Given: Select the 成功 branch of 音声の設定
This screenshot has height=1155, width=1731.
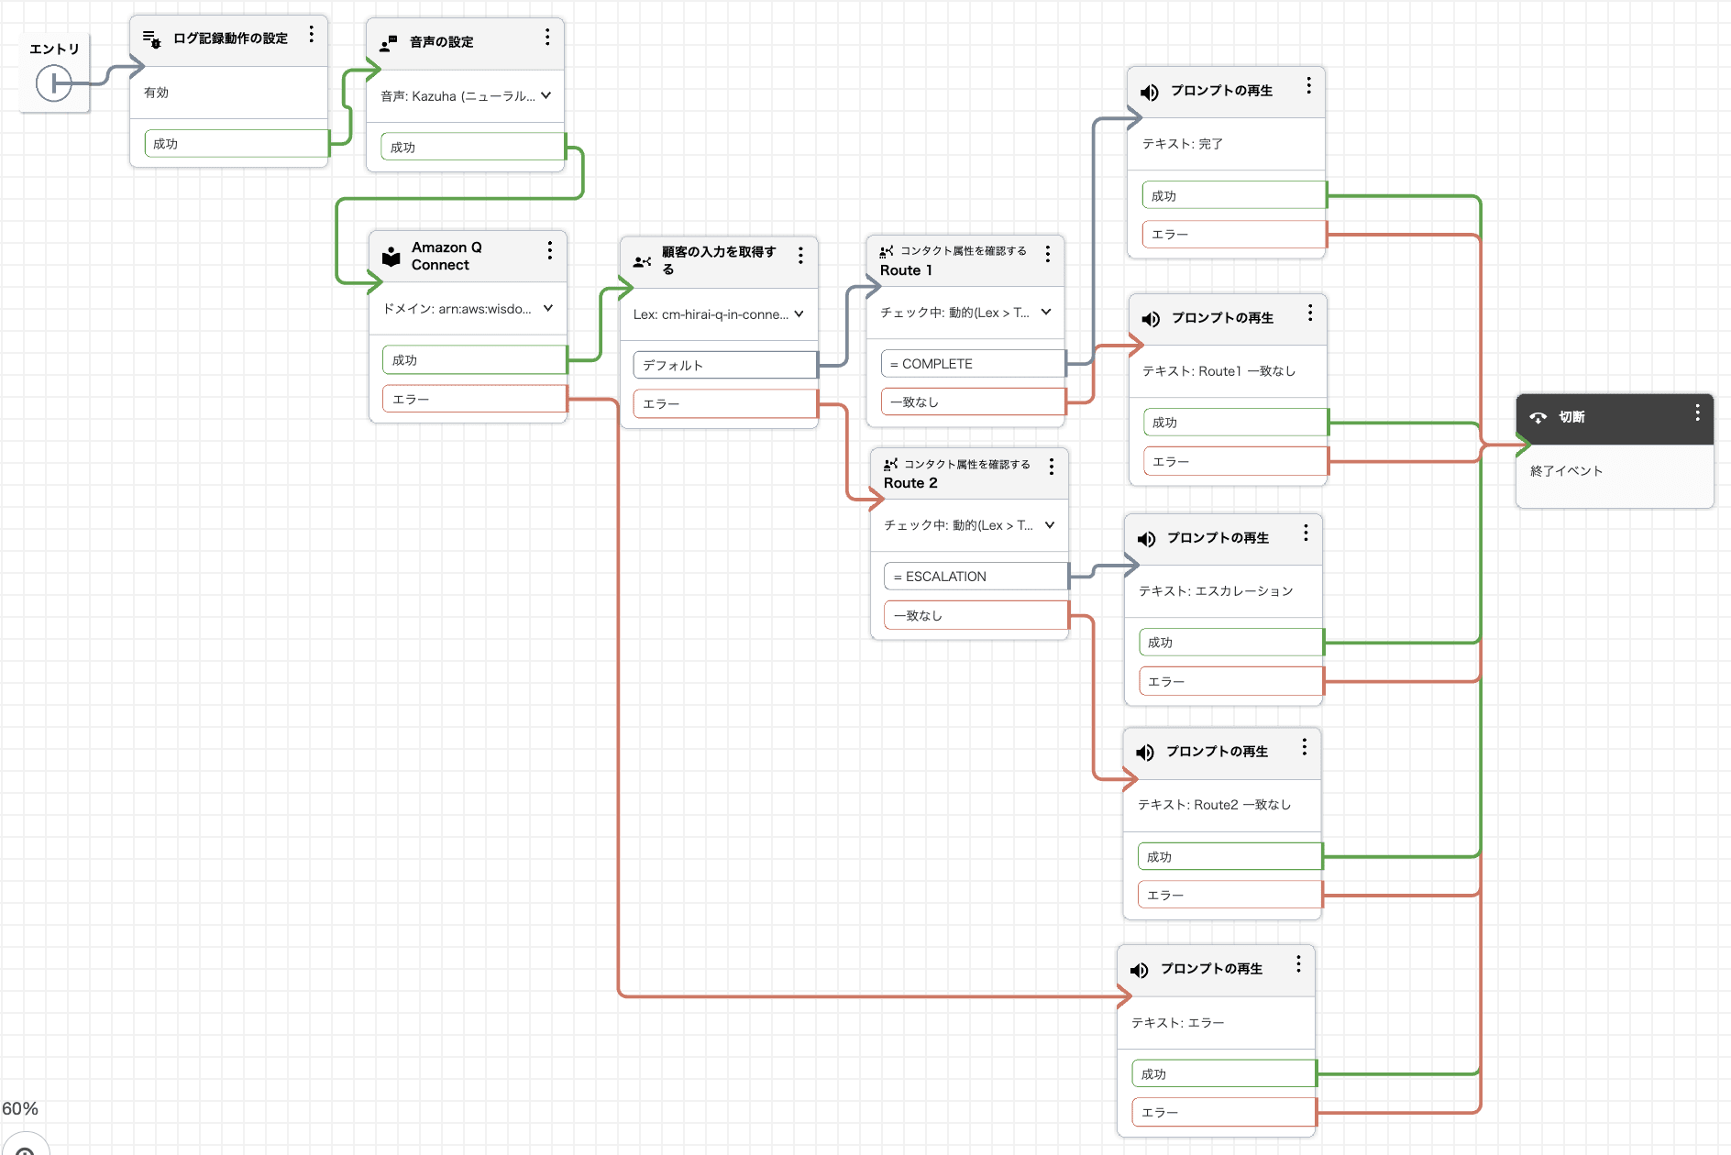Looking at the screenshot, I should [x=473, y=148].
